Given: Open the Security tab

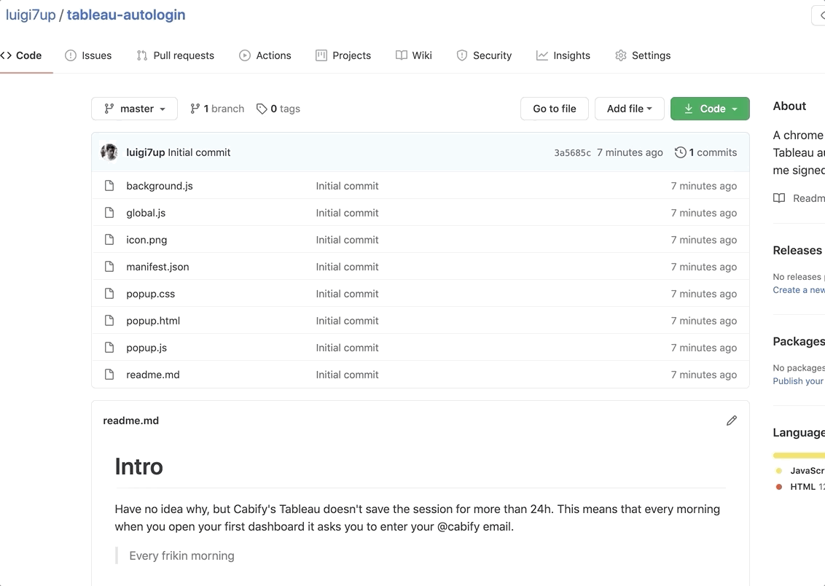Looking at the screenshot, I should pyautogui.click(x=484, y=55).
